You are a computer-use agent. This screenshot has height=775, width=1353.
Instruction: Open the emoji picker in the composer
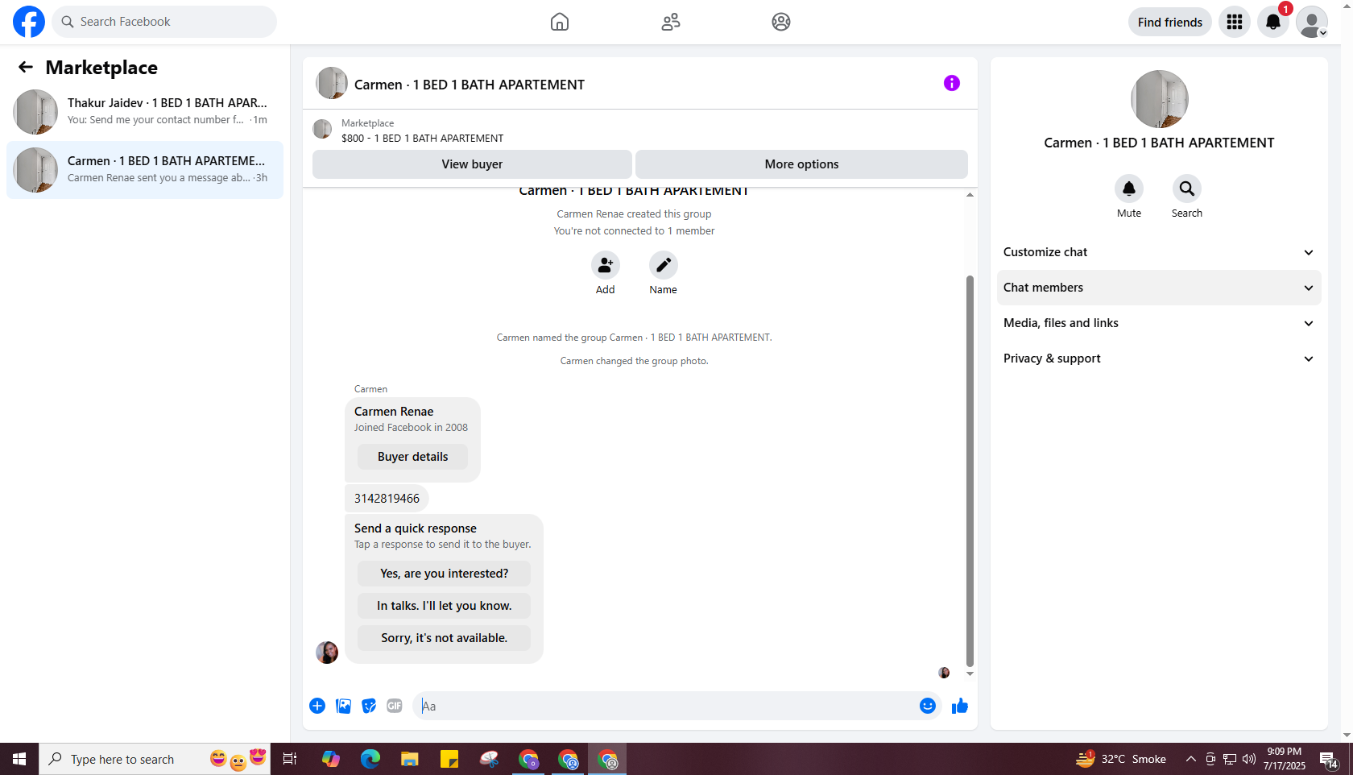point(928,706)
